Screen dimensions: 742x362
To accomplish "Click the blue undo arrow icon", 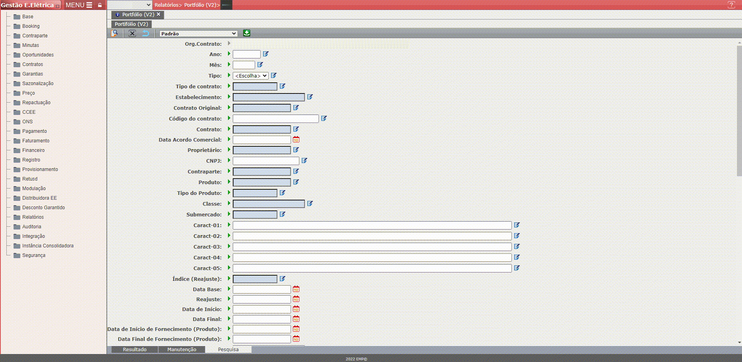I will click(x=146, y=33).
